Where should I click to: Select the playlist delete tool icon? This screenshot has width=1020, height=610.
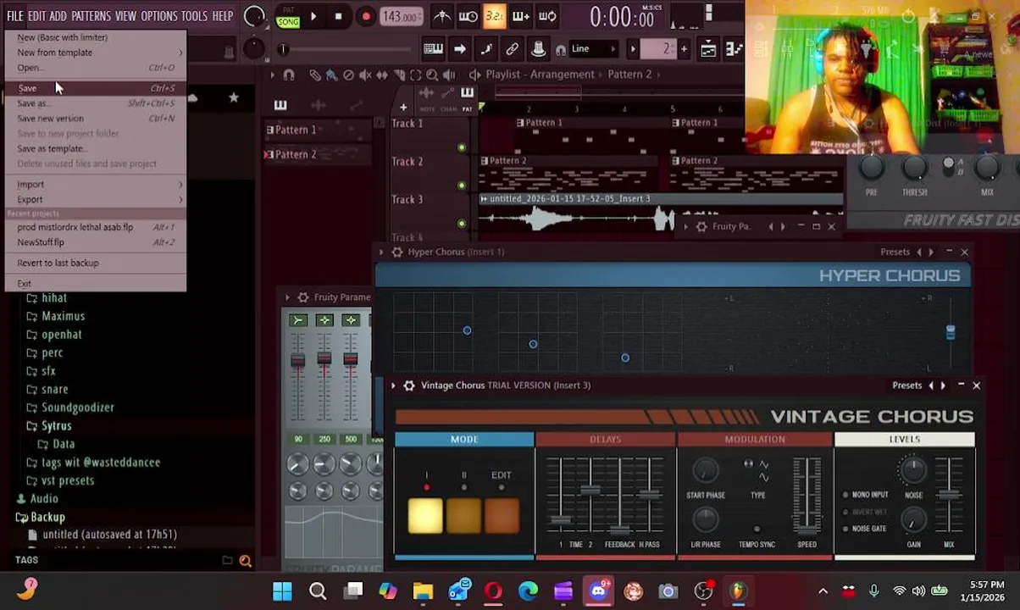click(x=348, y=75)
